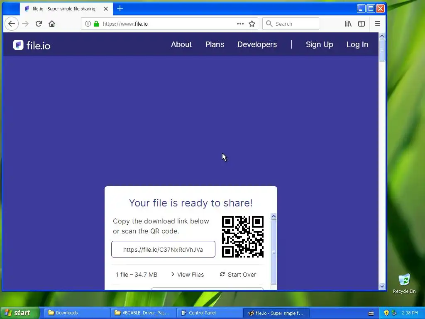This screenshot has height=319, width=425.
Task: Click the file.io Firefox taskbar button
Action: (276, 313)
